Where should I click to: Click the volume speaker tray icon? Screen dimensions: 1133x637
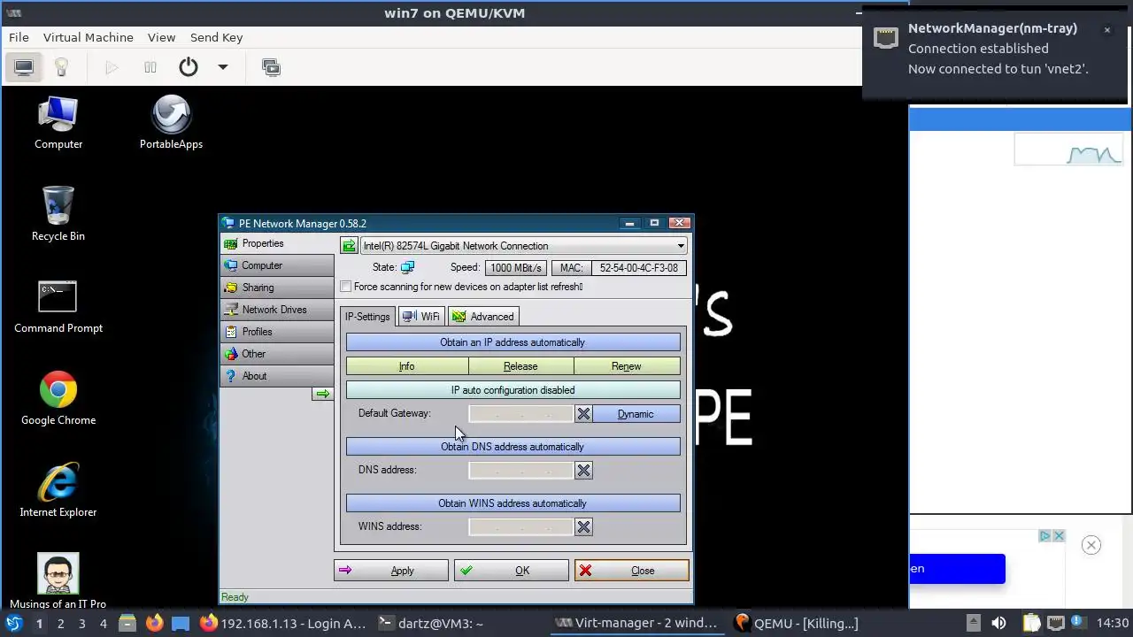click(x=998, y=624)
